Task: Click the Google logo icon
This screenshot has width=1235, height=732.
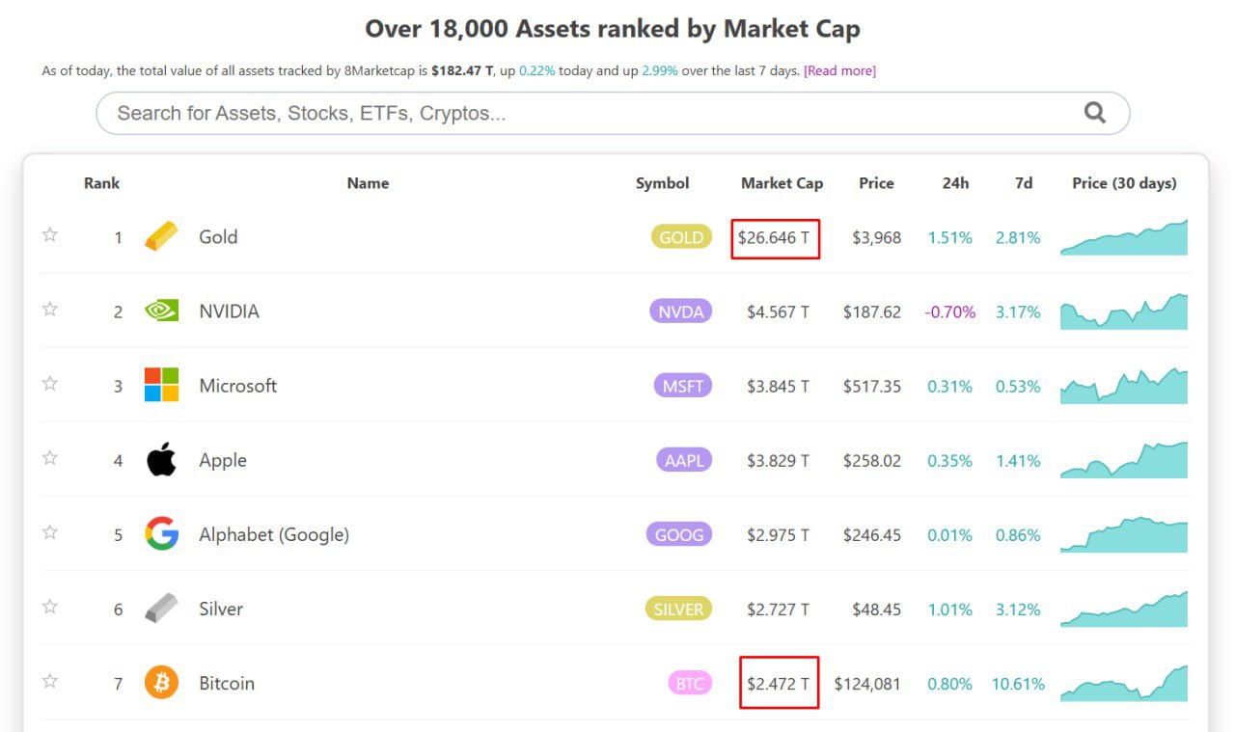Action: [161, 534]
